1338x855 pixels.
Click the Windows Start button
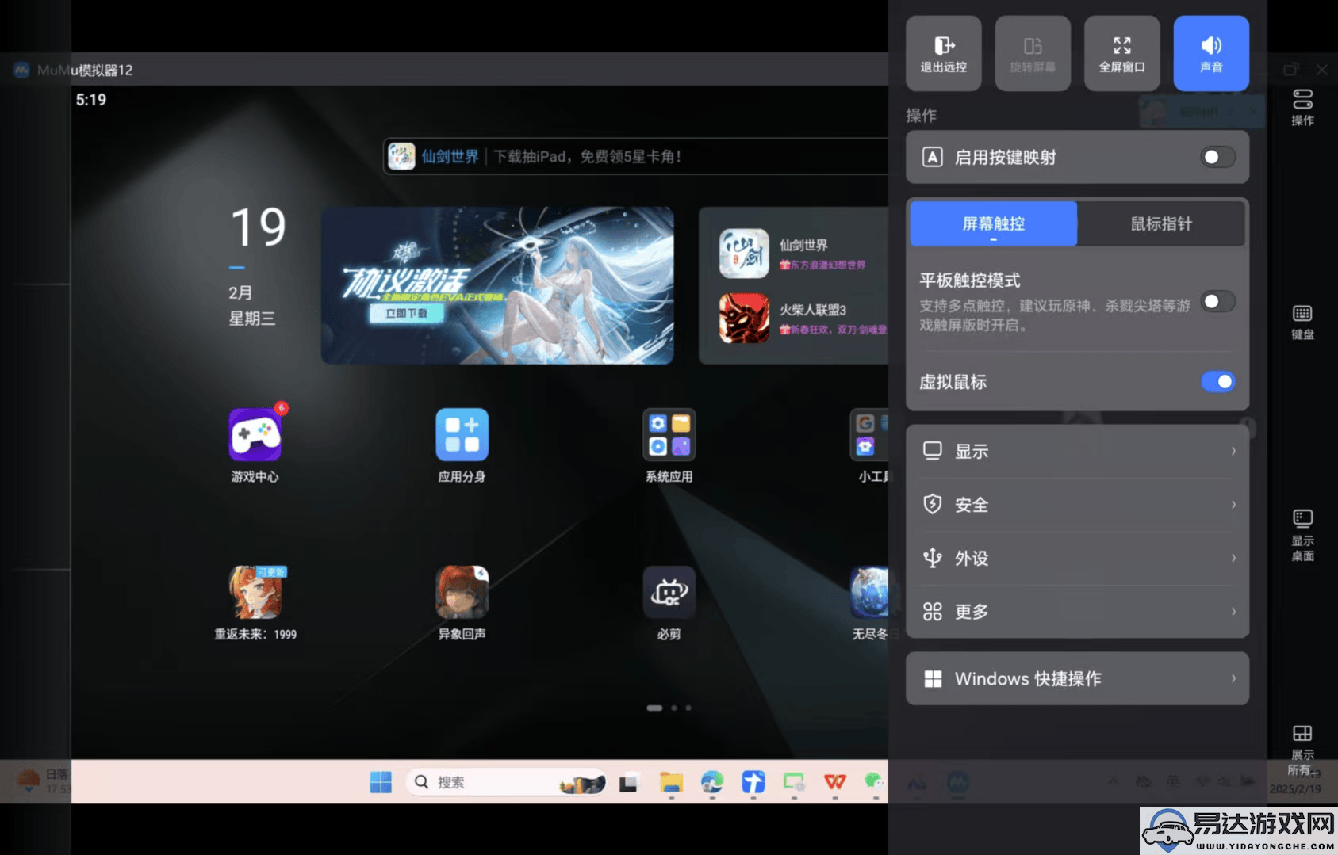click(x=381, y=782)
